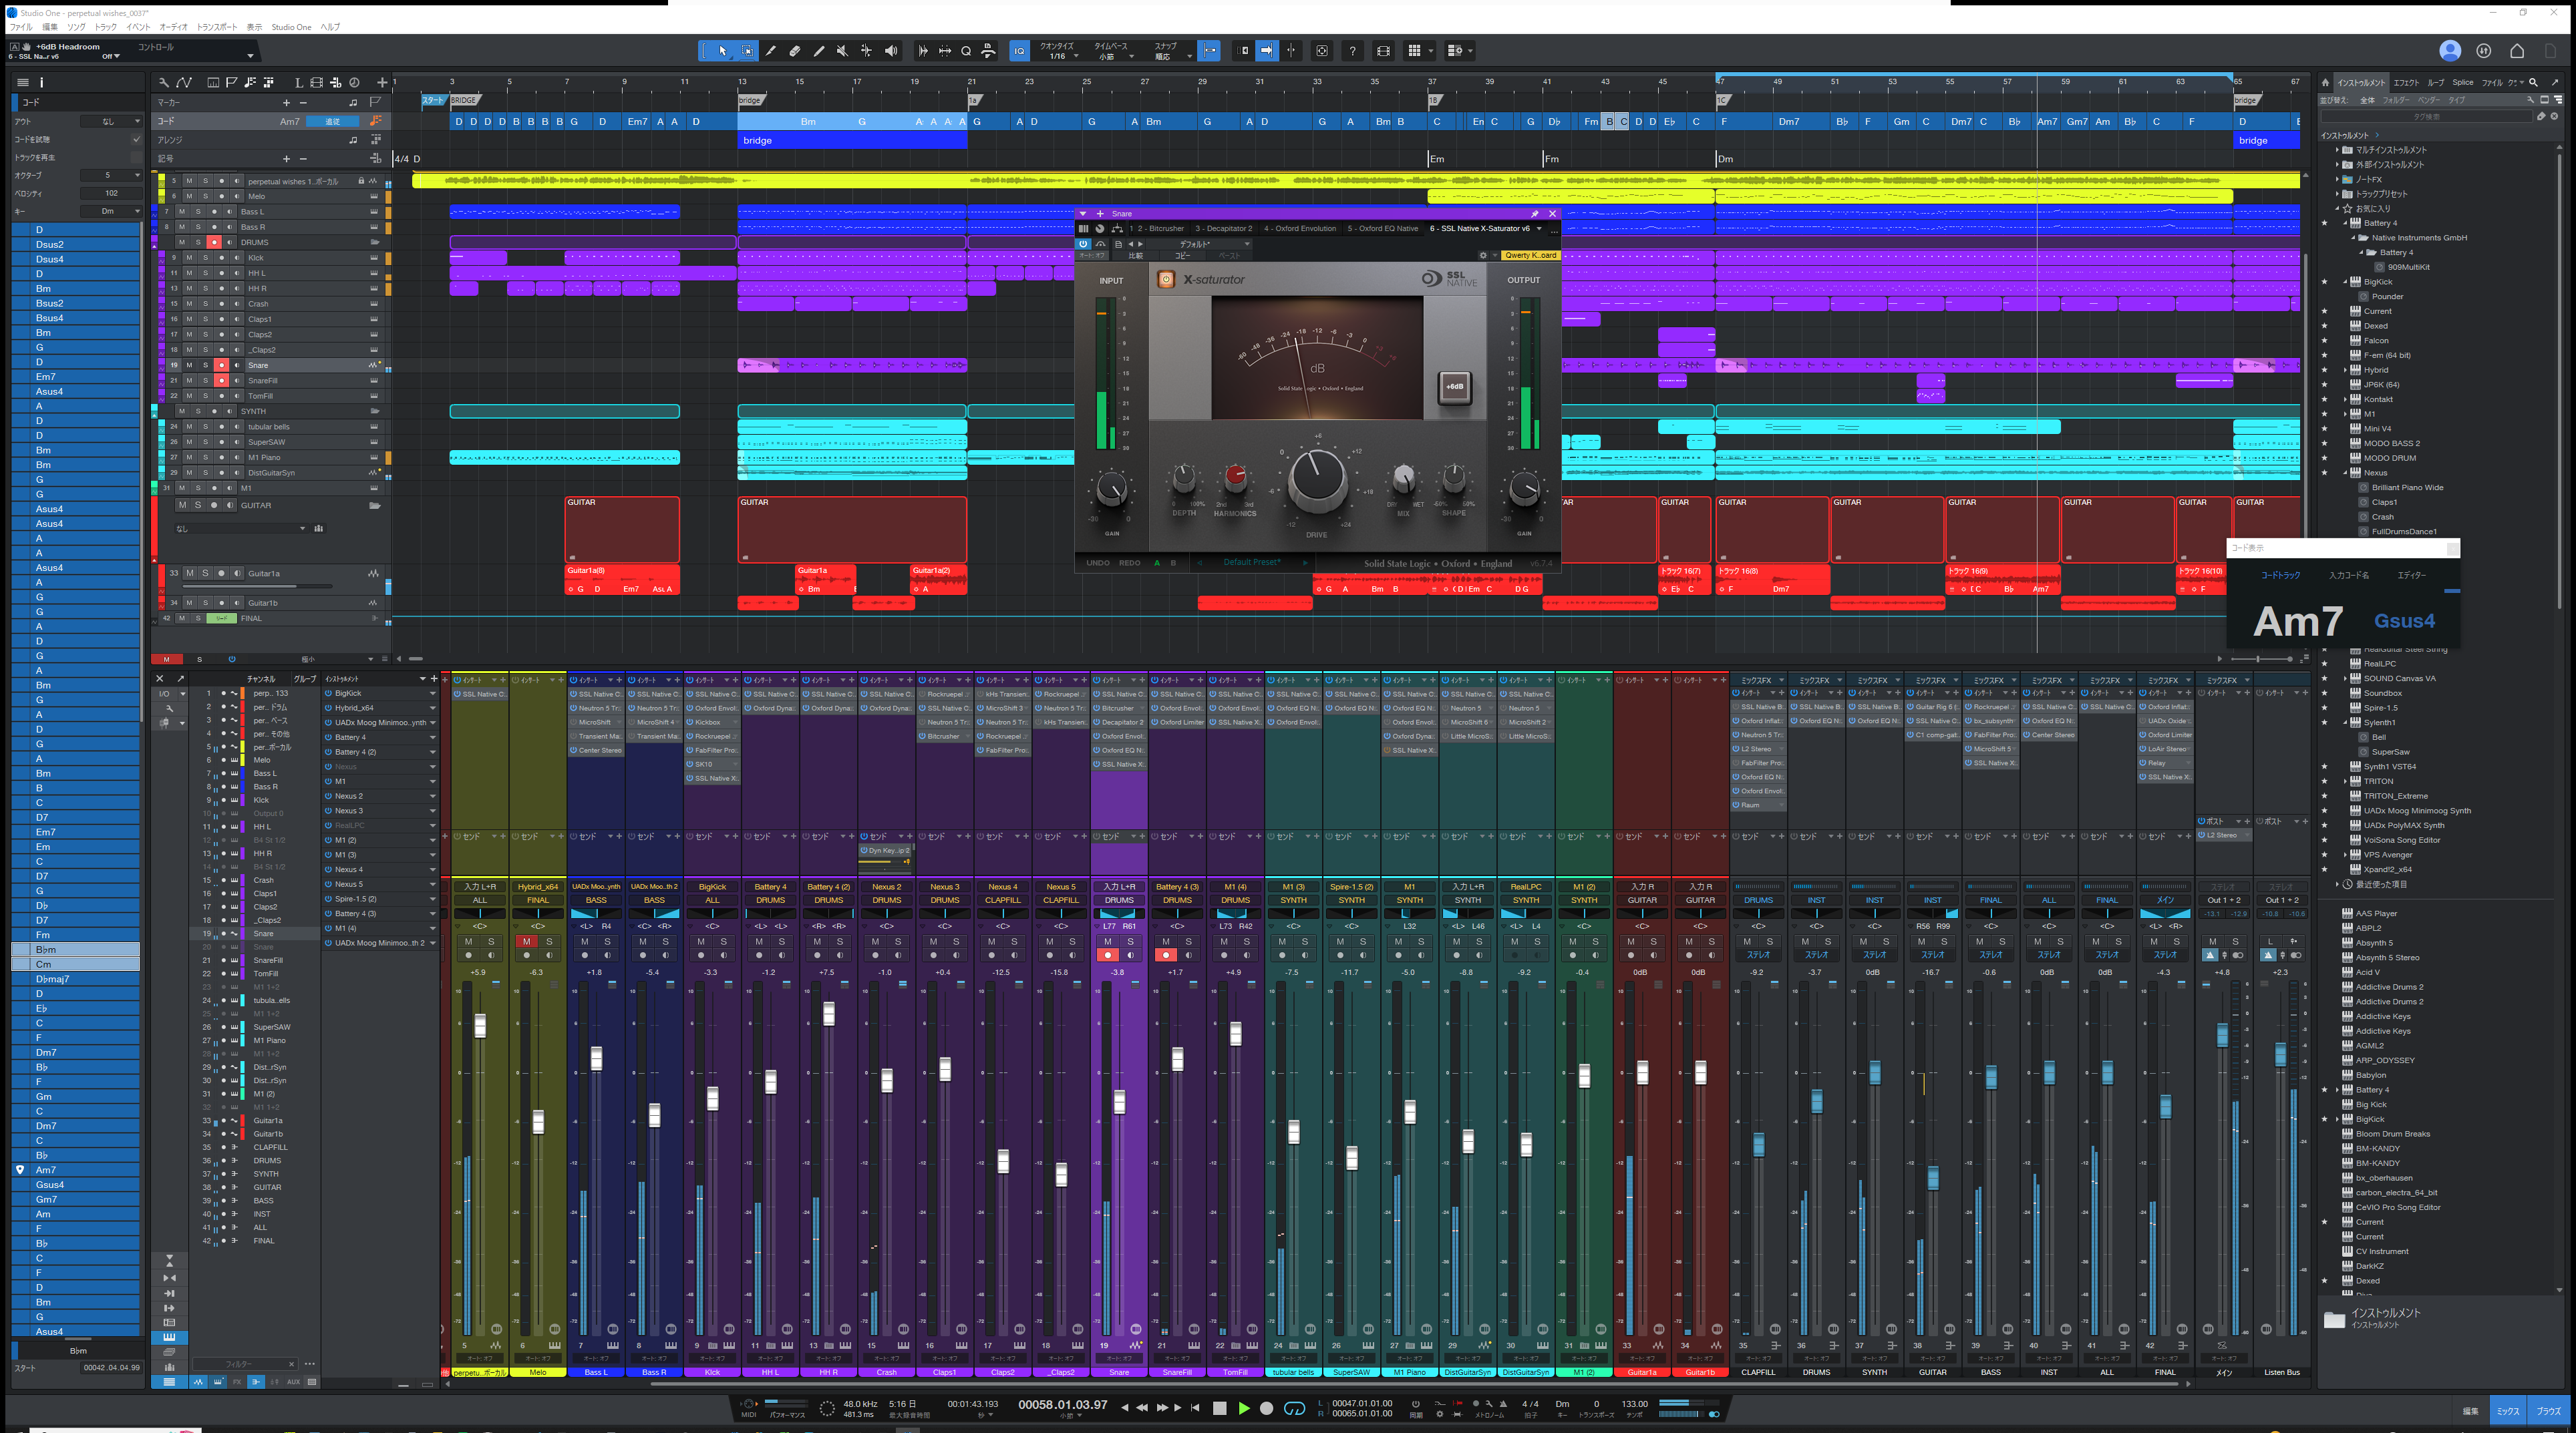The image size is (2576, 1433).
Task: Toggle the Autoscroll button in the toolbar
Action: [1267, 51]
